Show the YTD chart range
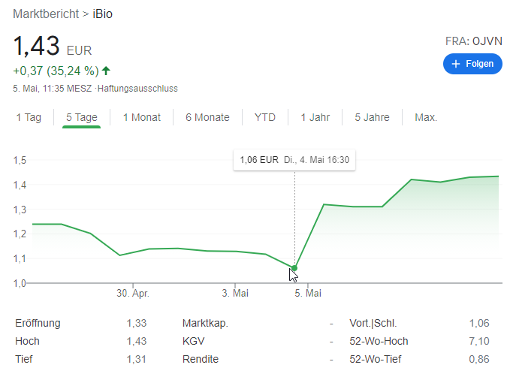The image size is (510, 377). [264, 117]
